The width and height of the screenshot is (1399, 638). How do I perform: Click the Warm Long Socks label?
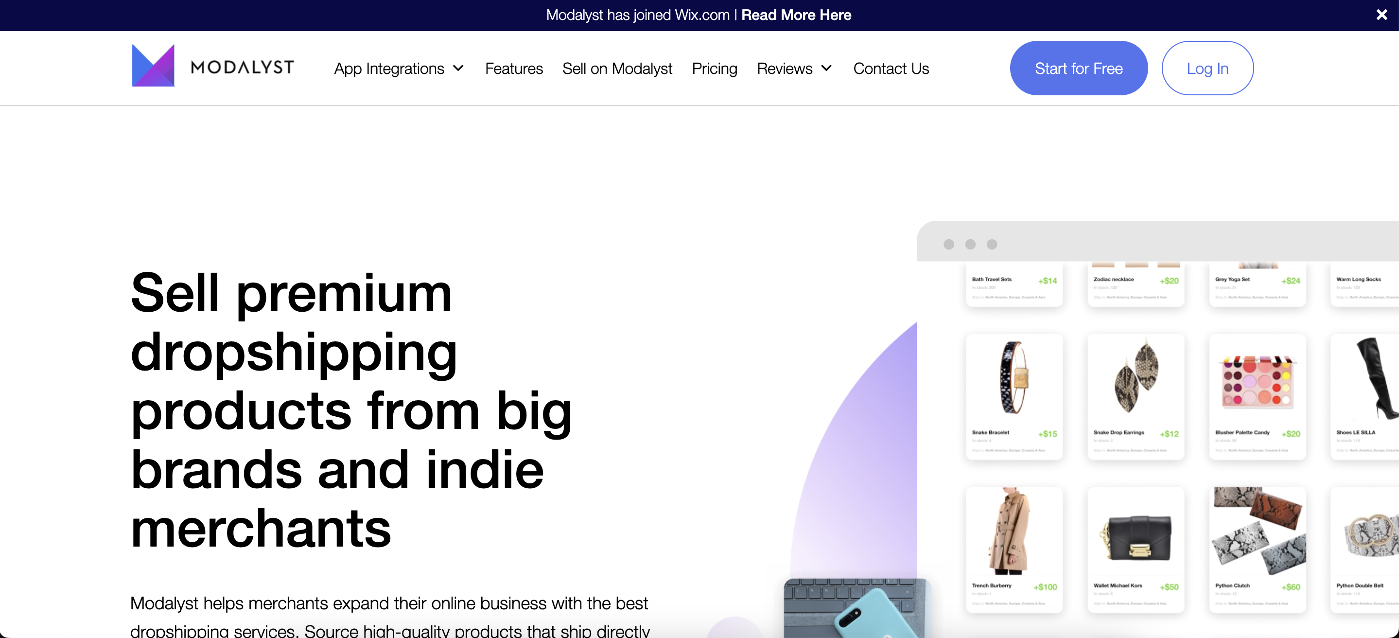pos(1358,279)
